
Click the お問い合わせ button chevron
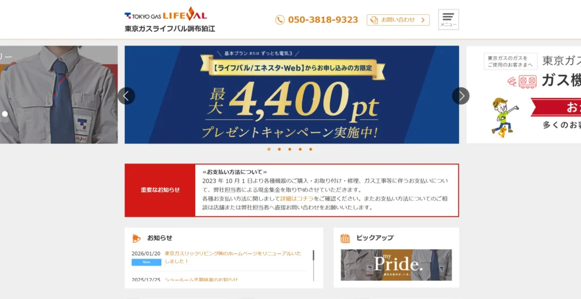click(423, 20)
